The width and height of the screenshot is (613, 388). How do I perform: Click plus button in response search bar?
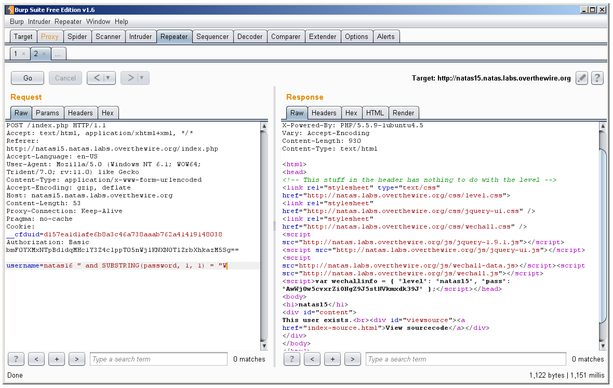[332, 359]
